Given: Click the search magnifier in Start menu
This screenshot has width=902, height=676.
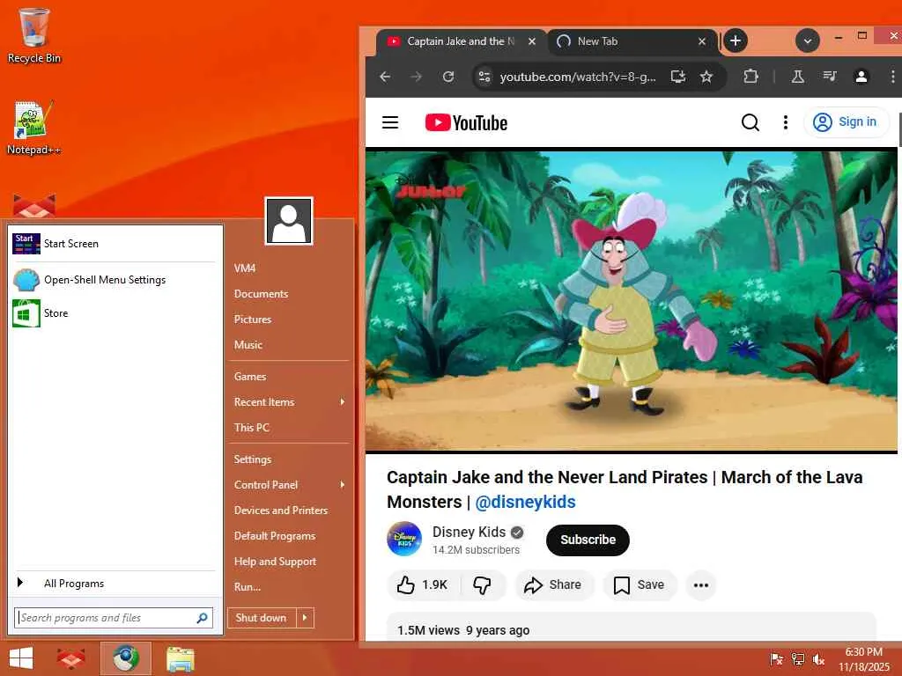Looking at the screenshot, I should (202, 618).
